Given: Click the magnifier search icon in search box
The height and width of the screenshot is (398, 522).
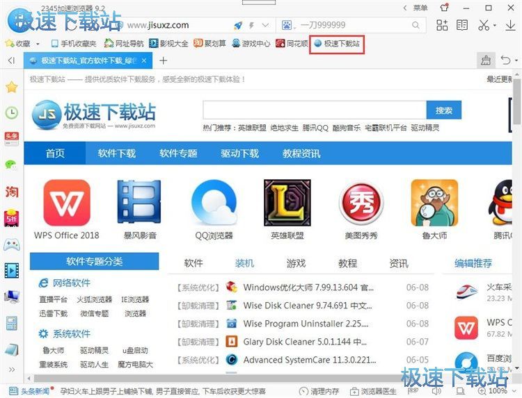Looking at the screenshot, I should click(x=416, y=25).
